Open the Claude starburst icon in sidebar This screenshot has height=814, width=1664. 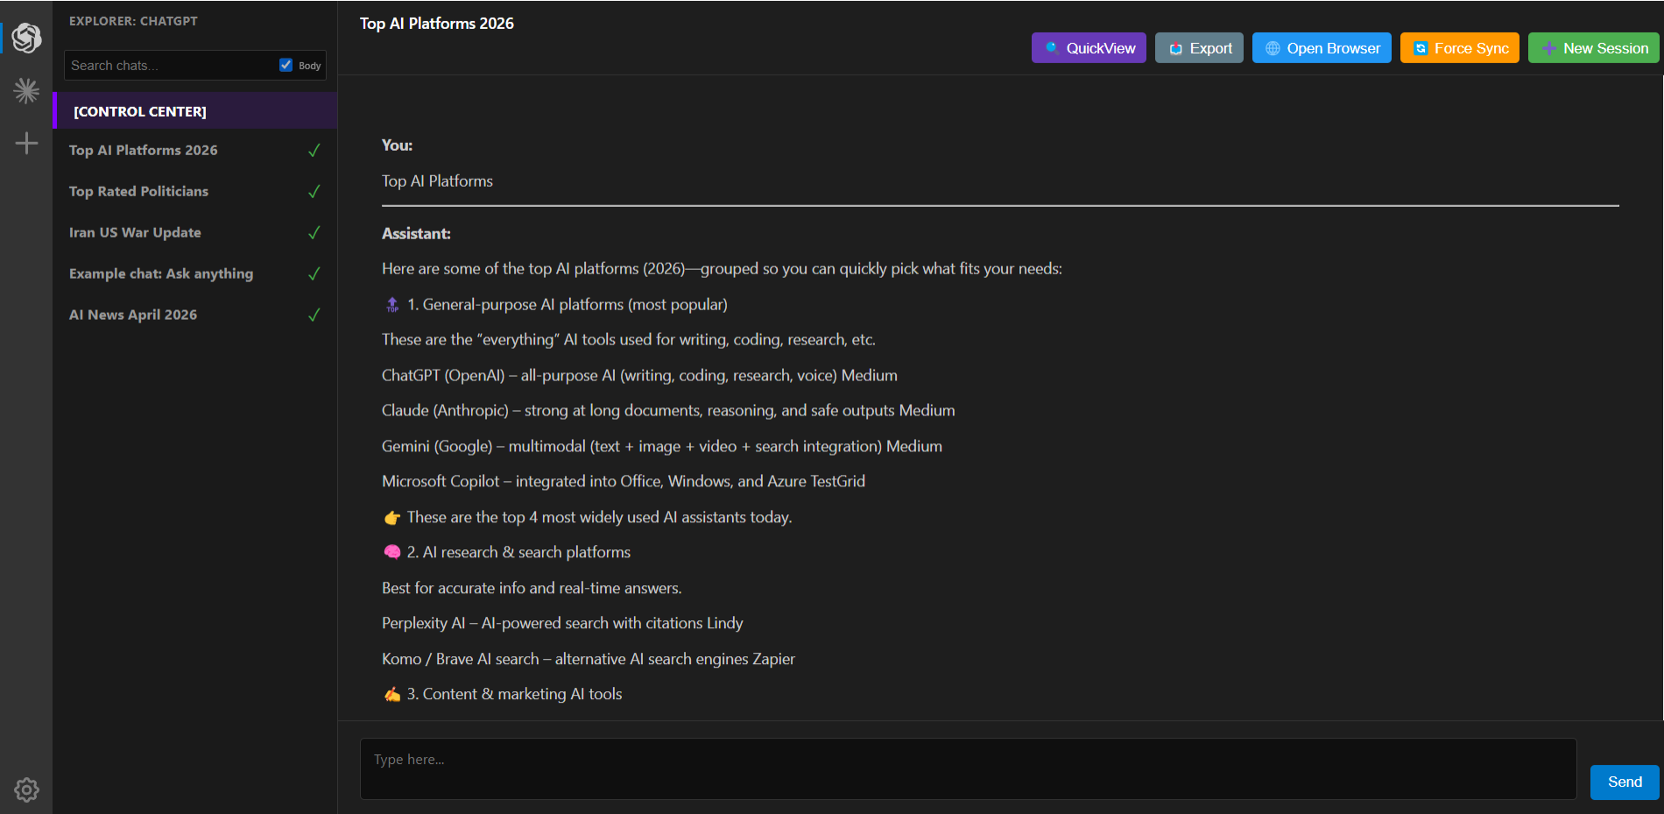coord(26,90)
